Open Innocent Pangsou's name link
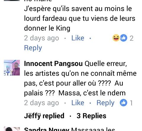Viewport: 142px width, 131px height. (x=53, y=64)
